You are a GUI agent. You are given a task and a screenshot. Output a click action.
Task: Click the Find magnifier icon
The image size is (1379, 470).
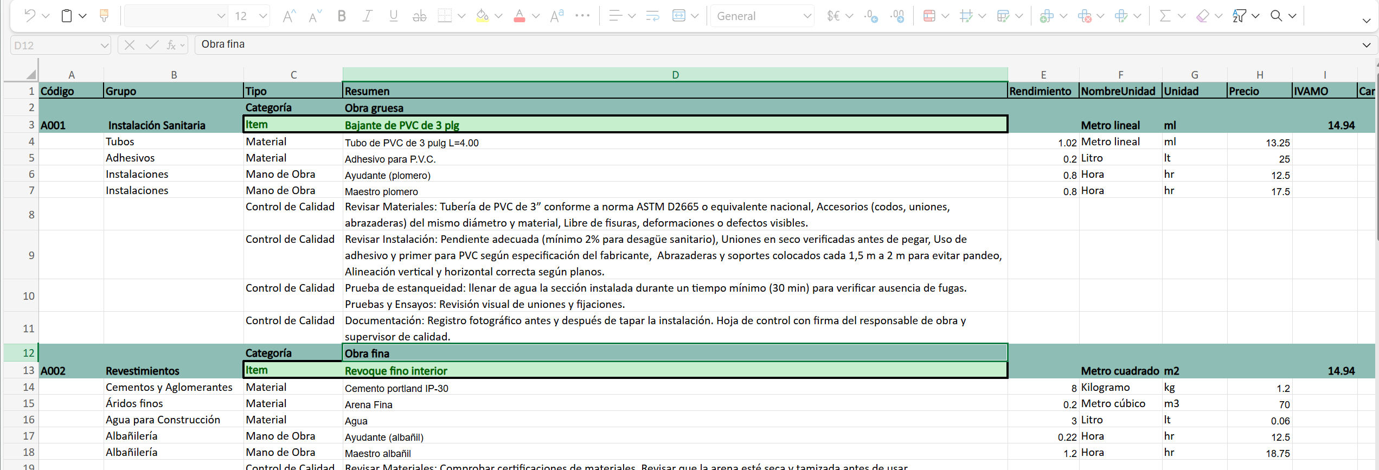(x=1277, y=16)
